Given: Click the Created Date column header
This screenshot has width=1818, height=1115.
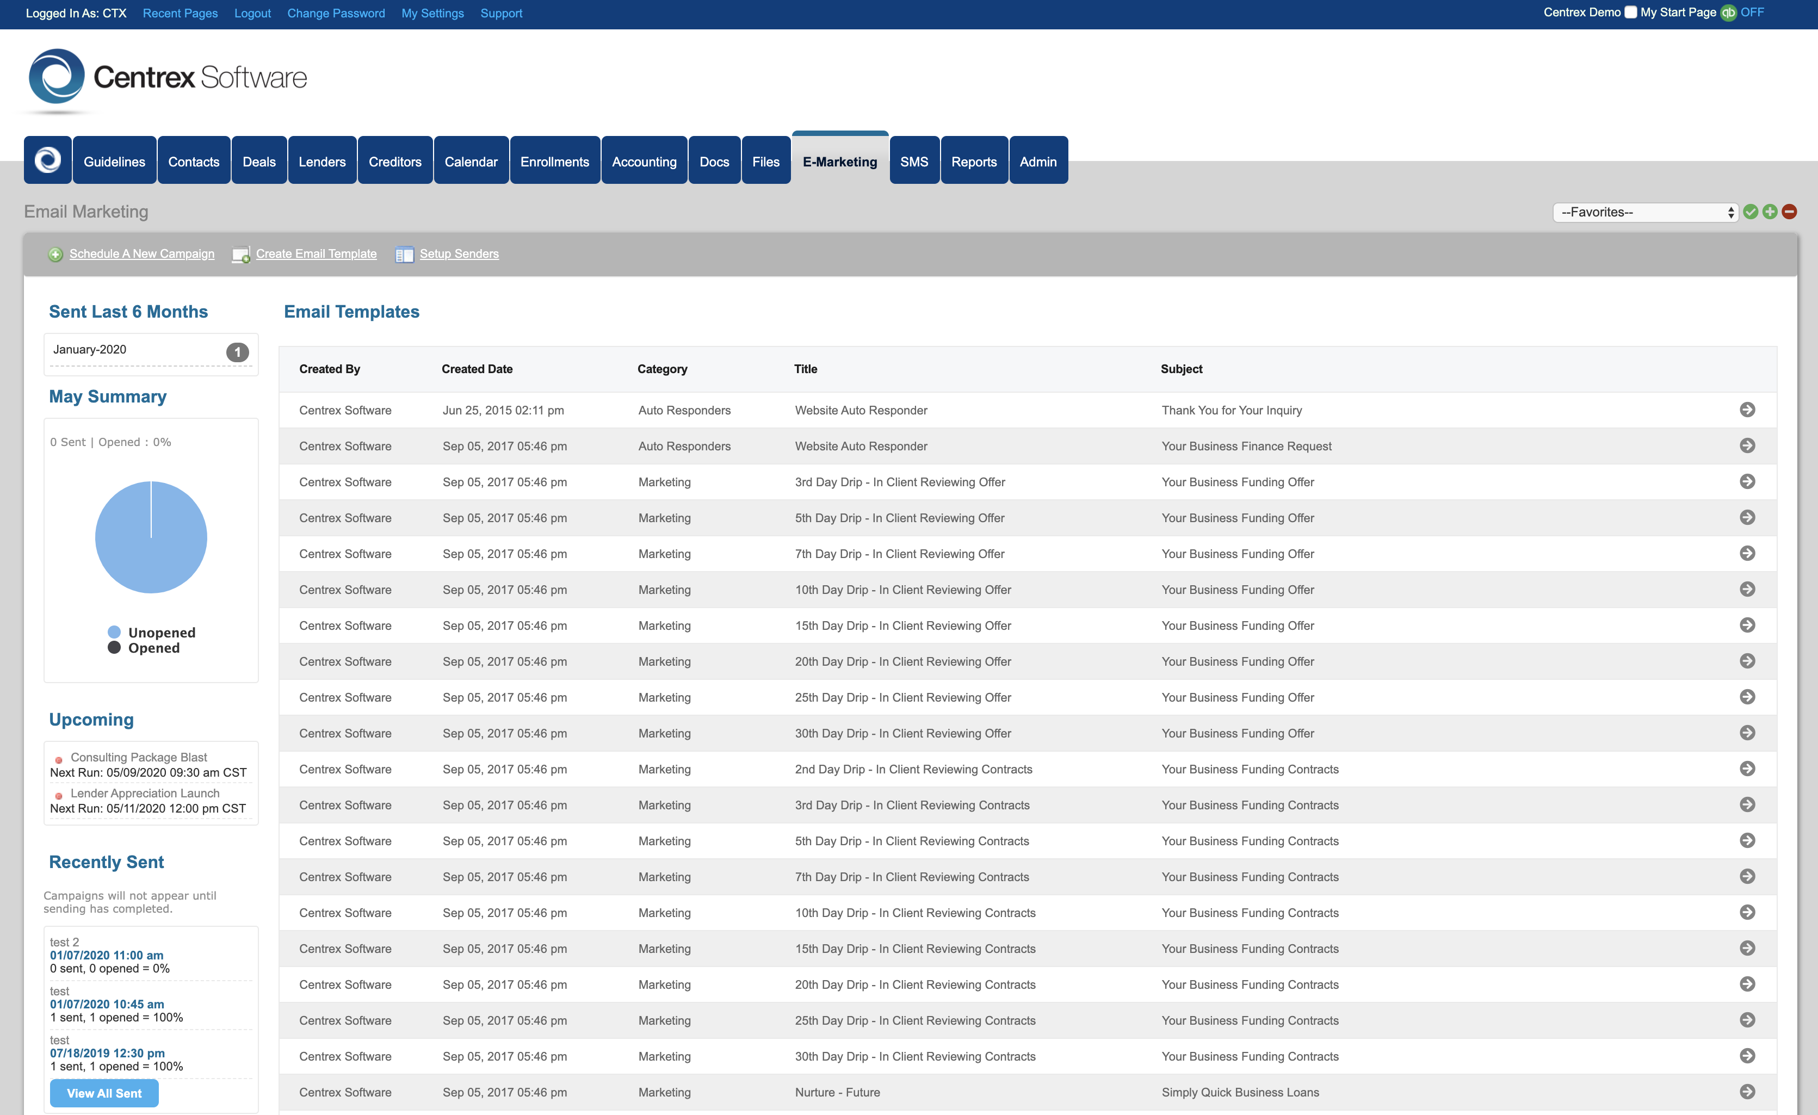Looking at the screenshot, I should point(477,369).
